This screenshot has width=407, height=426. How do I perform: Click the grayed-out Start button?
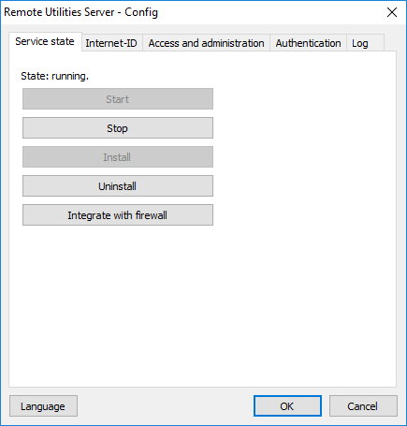[x=118, y=99]
